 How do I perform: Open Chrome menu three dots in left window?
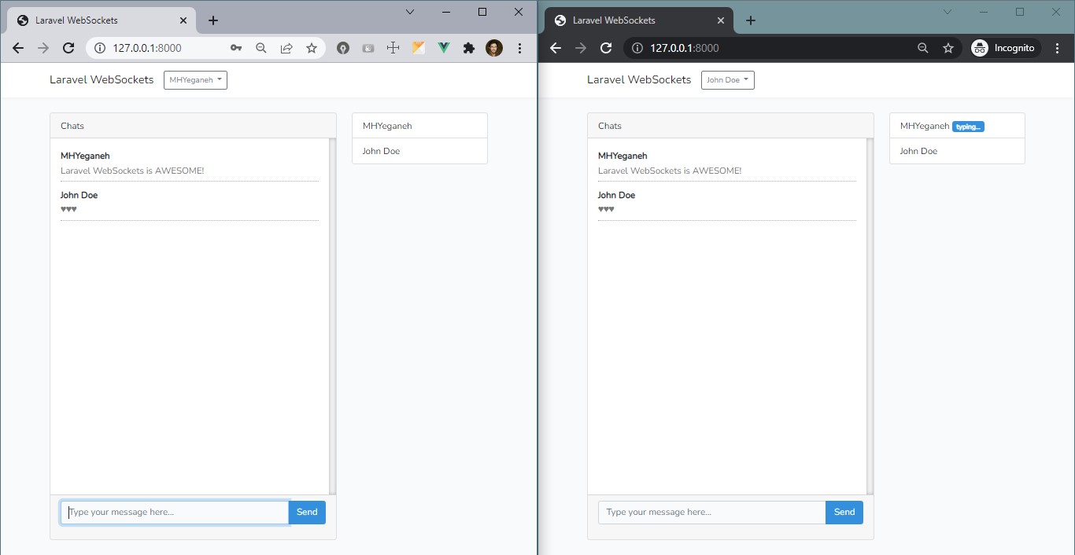(x=519, y=48)
